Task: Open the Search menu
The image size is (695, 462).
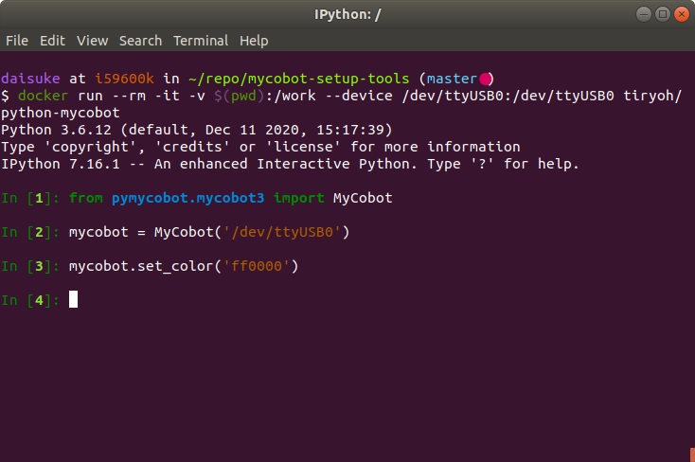Action: (x=140, y=41)
